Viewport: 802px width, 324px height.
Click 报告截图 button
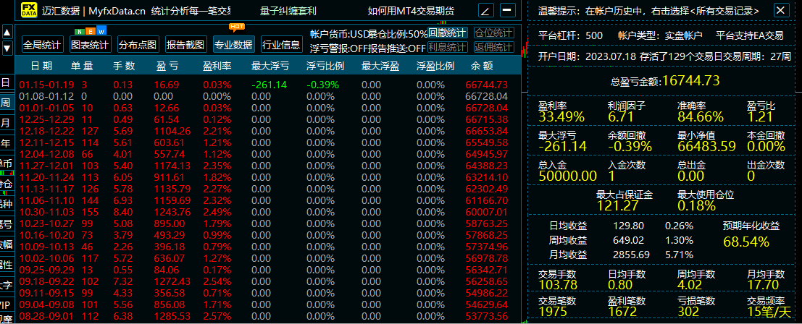tap(185, 44)
